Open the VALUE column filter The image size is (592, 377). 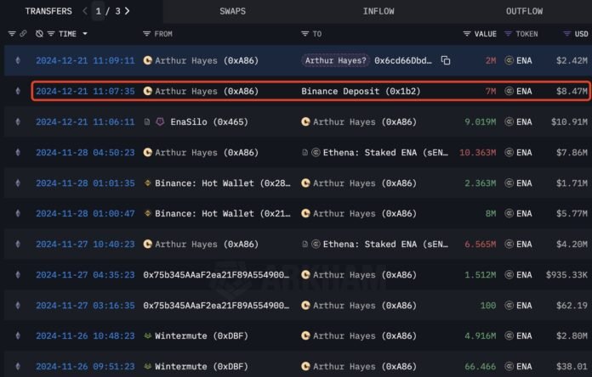(467, 34)
